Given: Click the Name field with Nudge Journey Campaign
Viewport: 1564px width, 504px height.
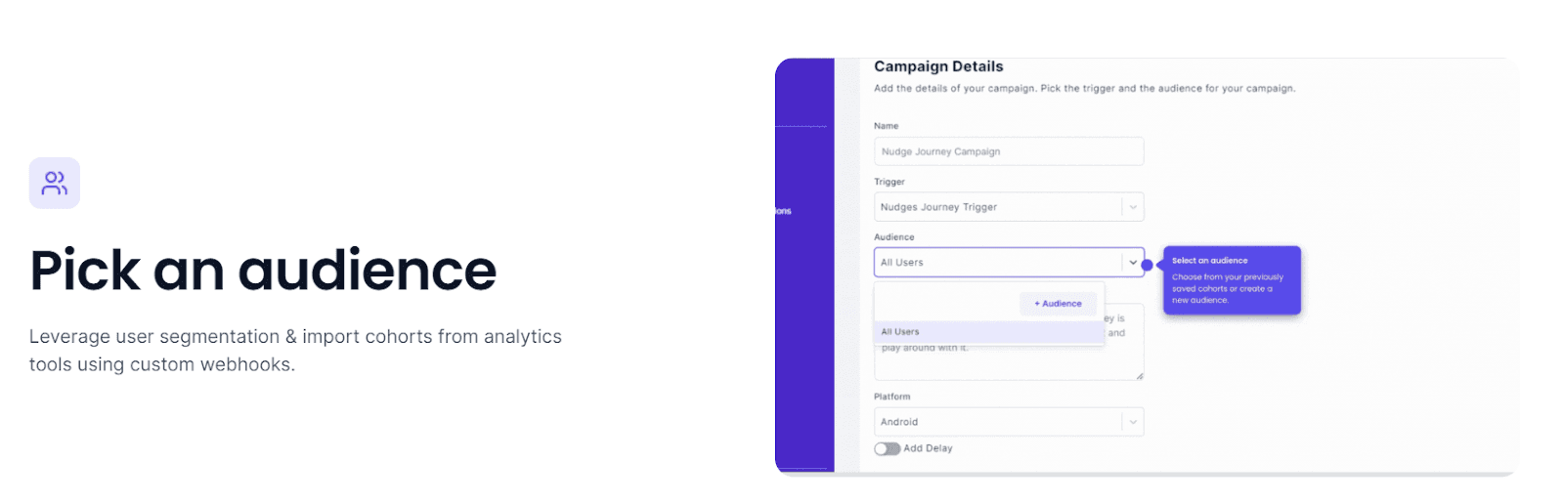Looking at the screenshot, I should point(1009,151).
